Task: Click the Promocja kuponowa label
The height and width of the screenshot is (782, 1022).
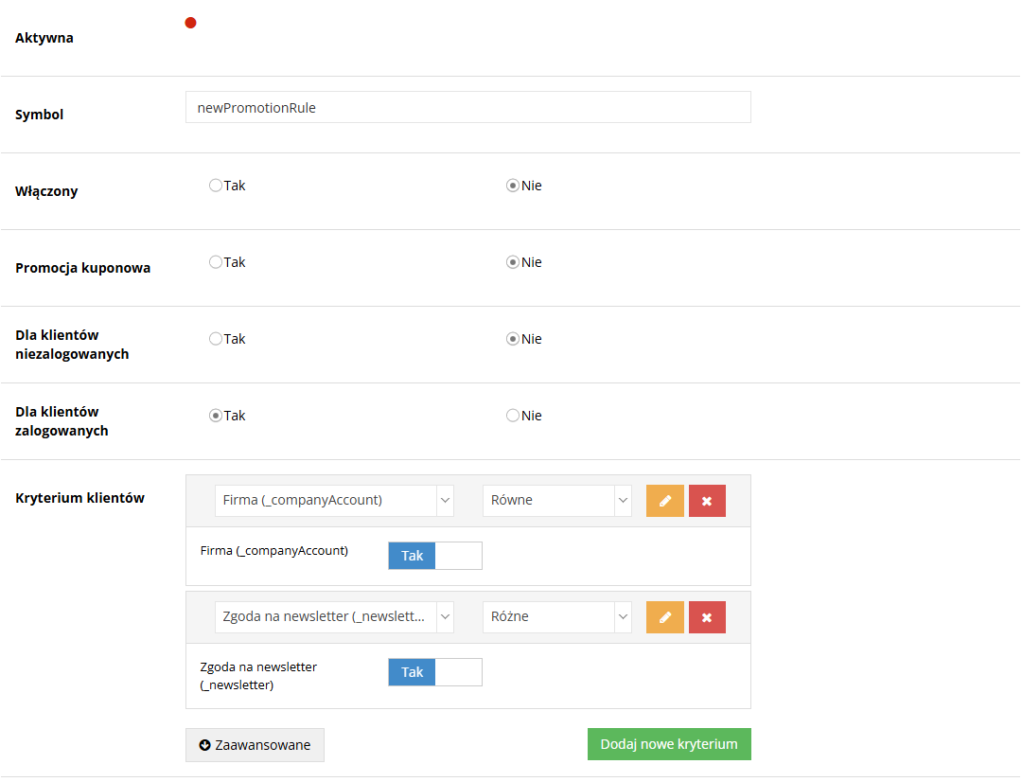Action: pyautogui.click(x=82, y=268)
